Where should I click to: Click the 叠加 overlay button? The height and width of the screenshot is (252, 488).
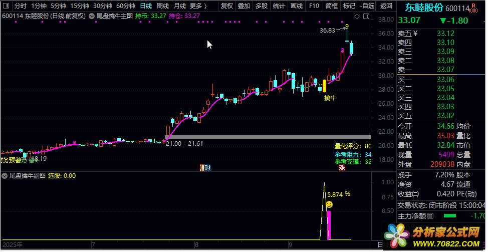coord(244,6)
